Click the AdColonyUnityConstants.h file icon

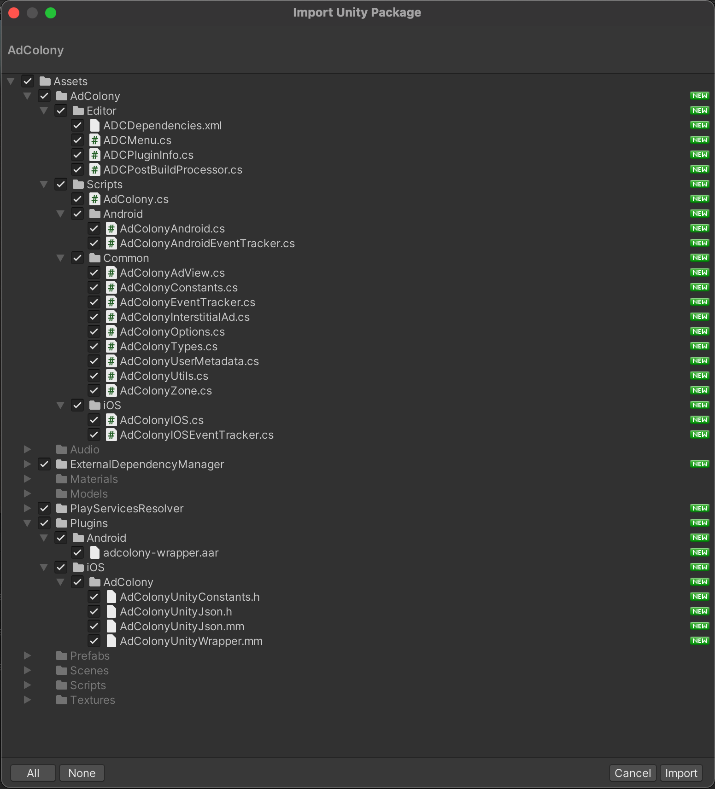click(111, 597)
